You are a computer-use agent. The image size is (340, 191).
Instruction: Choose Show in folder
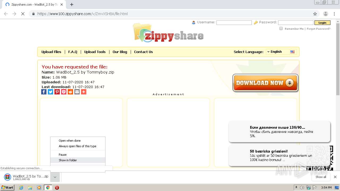(x=68, y=160)
